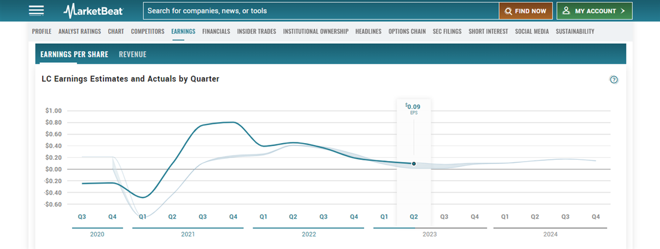Navigate to Insider Trades
The image size is (660, 249).
pyautogui.click(x=256, y=31)
